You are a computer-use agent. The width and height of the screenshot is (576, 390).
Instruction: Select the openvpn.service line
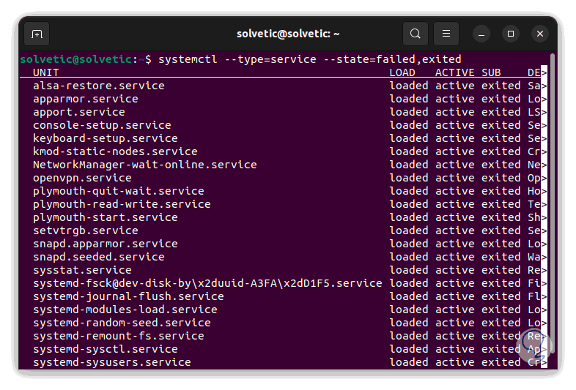click(x=82, y=178)
